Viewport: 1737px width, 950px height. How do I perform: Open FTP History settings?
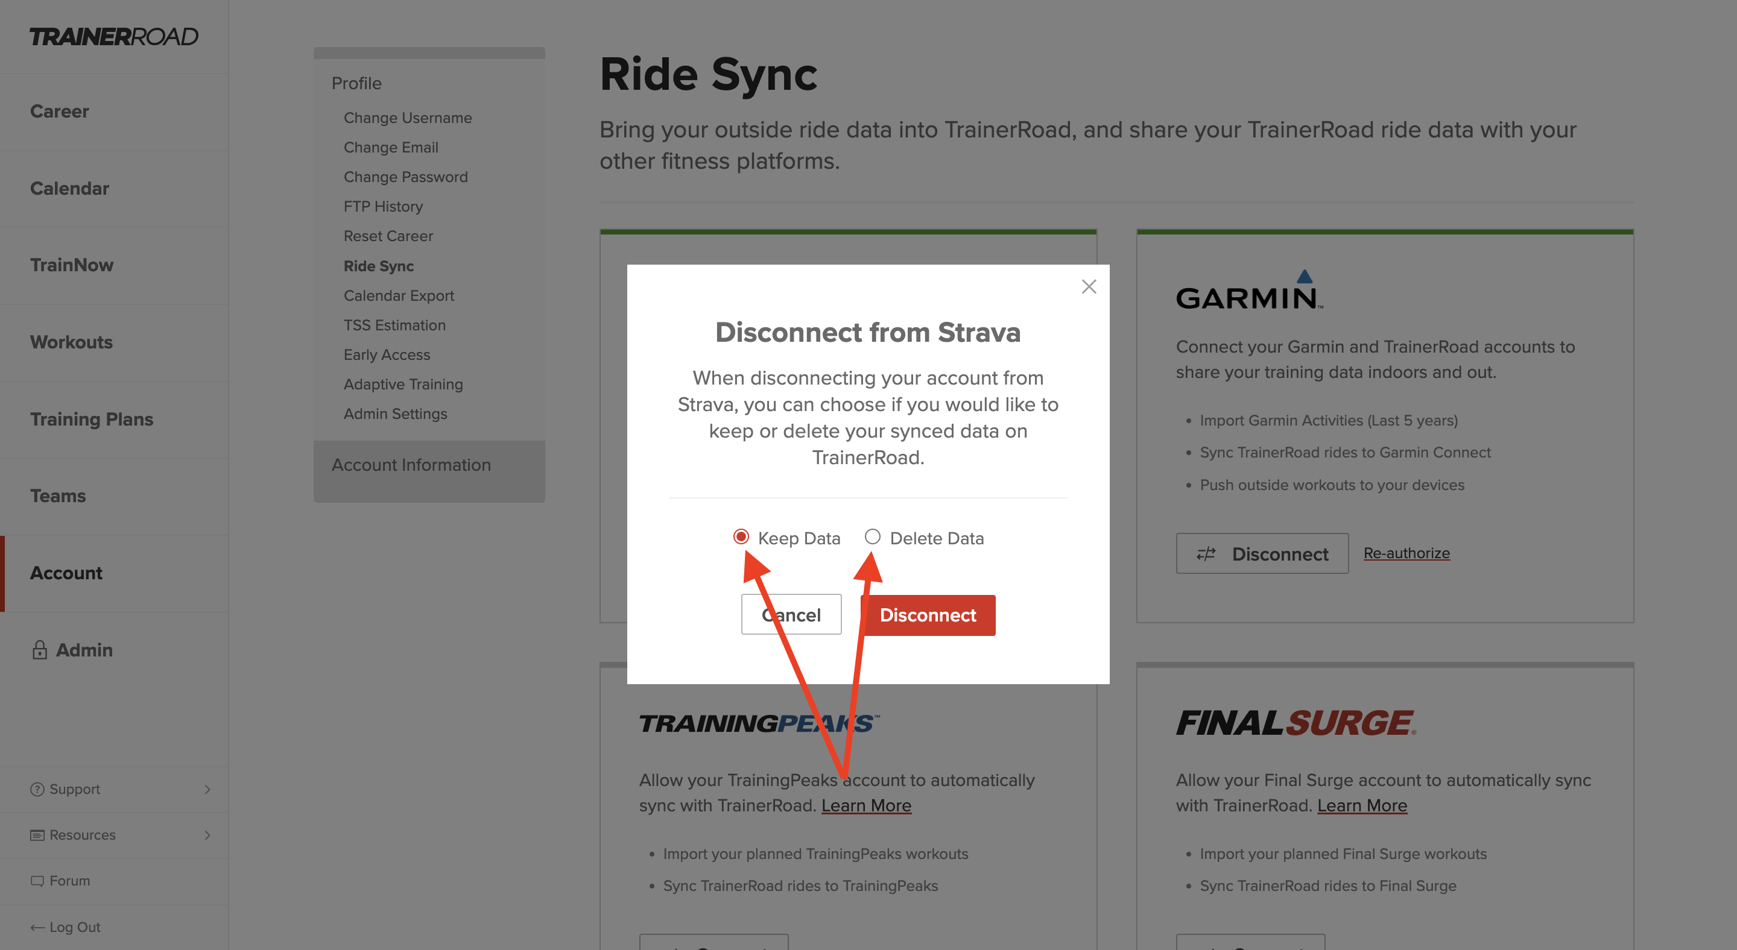point(383,206)
